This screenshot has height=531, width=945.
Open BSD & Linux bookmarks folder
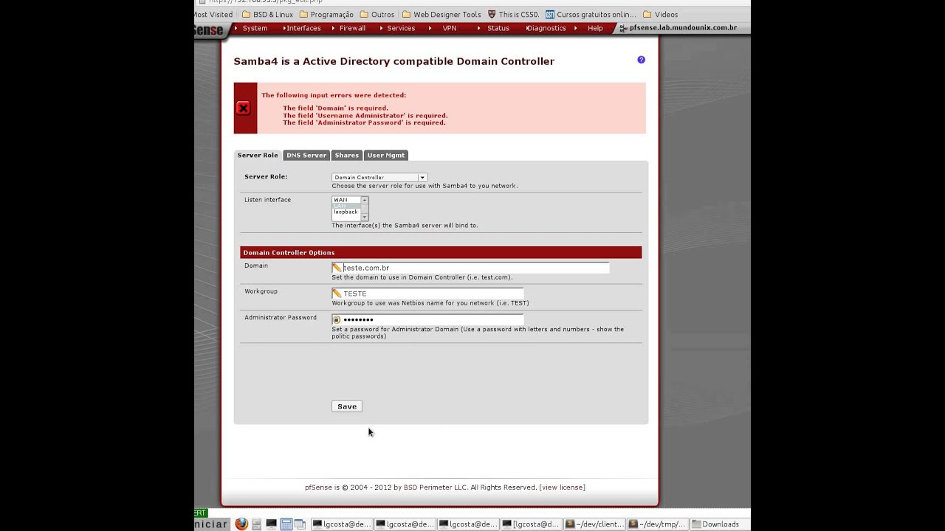(267, 14)
